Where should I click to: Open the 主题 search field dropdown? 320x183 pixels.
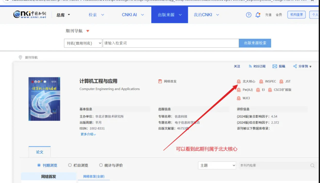point(217,166)
